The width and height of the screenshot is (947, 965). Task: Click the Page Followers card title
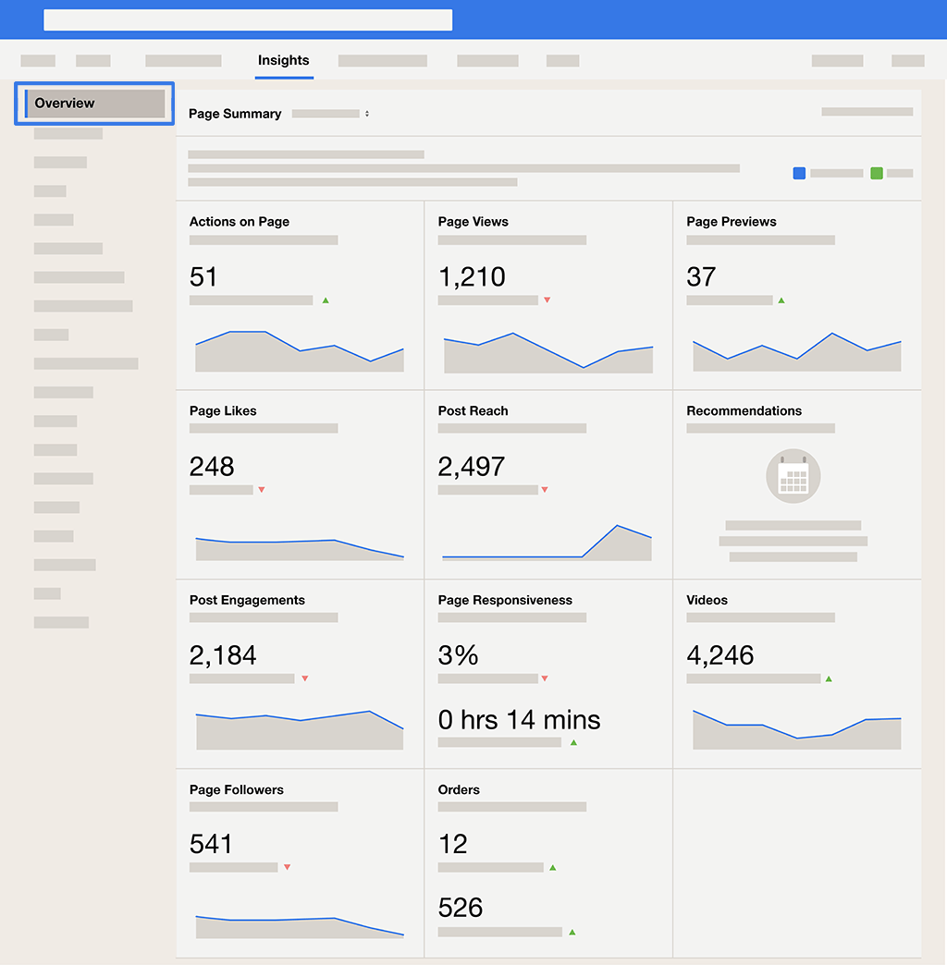coord(237,789)
